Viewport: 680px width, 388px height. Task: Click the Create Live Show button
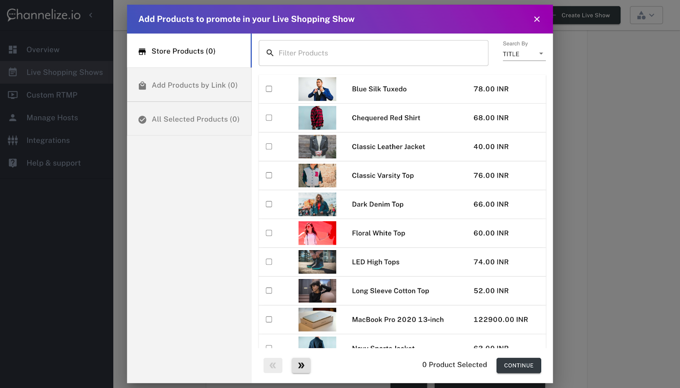click(x=586, y=15)
